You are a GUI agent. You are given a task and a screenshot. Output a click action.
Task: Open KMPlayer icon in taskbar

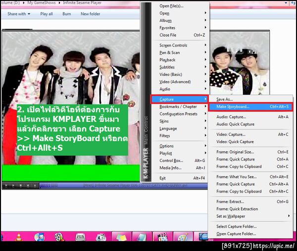coord(203,237)
